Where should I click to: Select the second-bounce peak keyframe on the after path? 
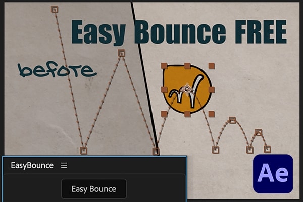coord(232,120)
